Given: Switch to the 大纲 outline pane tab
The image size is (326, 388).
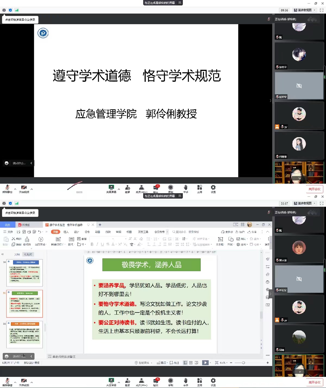Looking at the screenshot, I should pos(17,254).
